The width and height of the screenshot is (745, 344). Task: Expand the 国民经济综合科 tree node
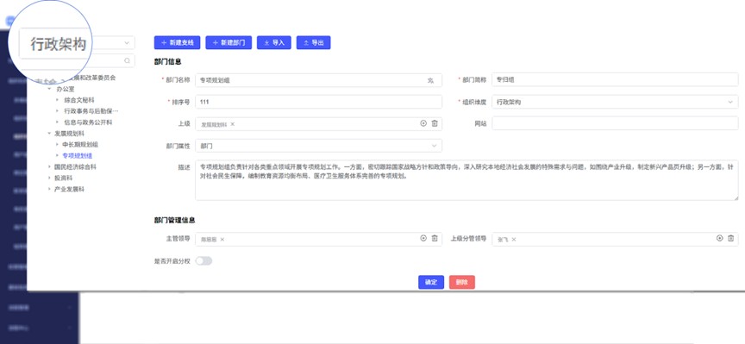49,166
